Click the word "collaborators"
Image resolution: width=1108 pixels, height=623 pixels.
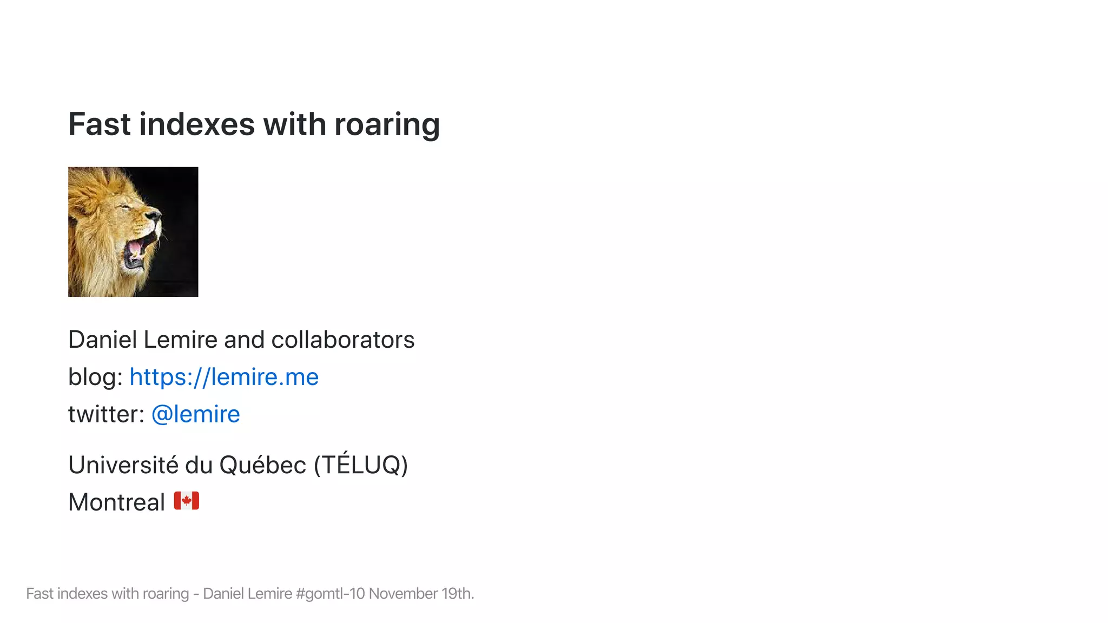pos(342,340)
